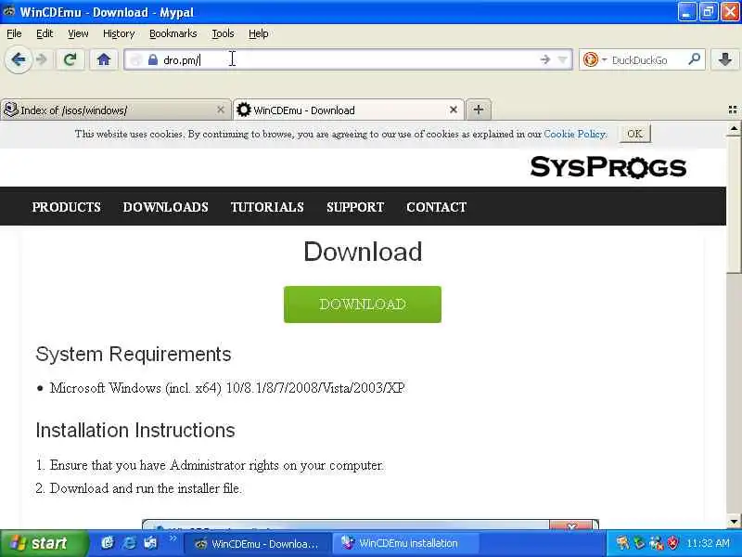Click the Installation Instructions heading
The width and height of the screenshot is (742, 557).
135,430
